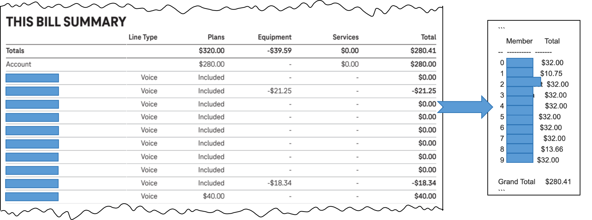The height and width of the screenshot is (220, 592).
Task: Click member 1 total $10.75
Action: (551, 73)
